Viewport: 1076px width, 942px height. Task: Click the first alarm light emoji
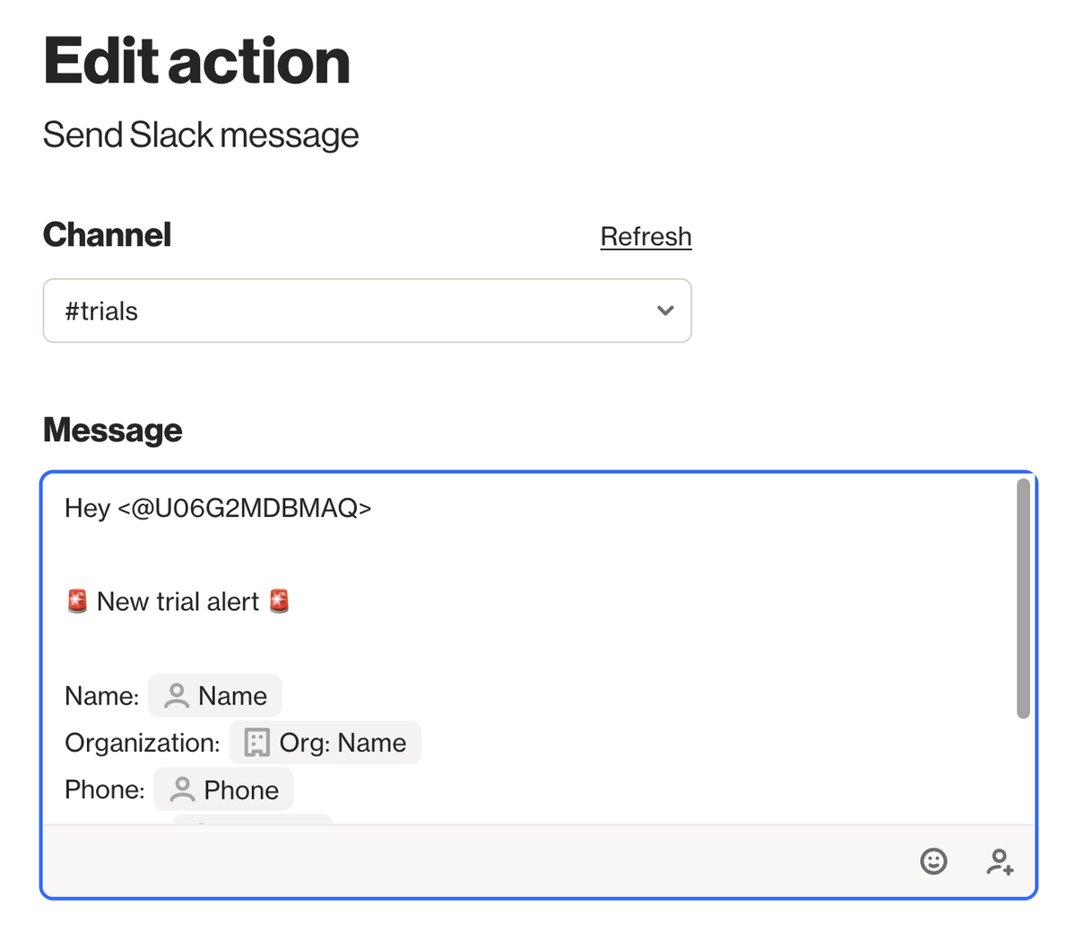coord(76,601)
